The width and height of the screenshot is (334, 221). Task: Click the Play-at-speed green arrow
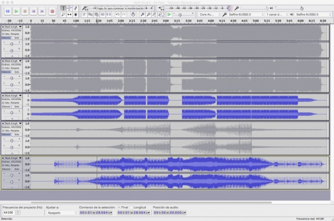[x=169, y=14]
